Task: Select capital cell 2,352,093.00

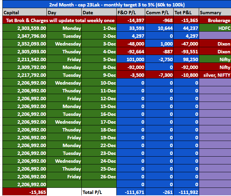Action: 24,44
